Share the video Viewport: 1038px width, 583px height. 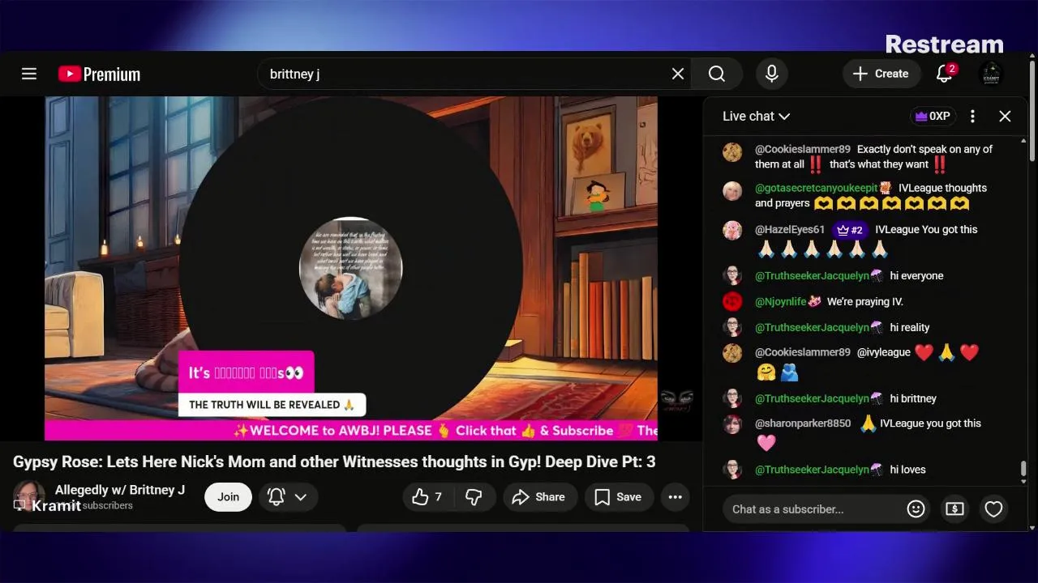point(538,497)
